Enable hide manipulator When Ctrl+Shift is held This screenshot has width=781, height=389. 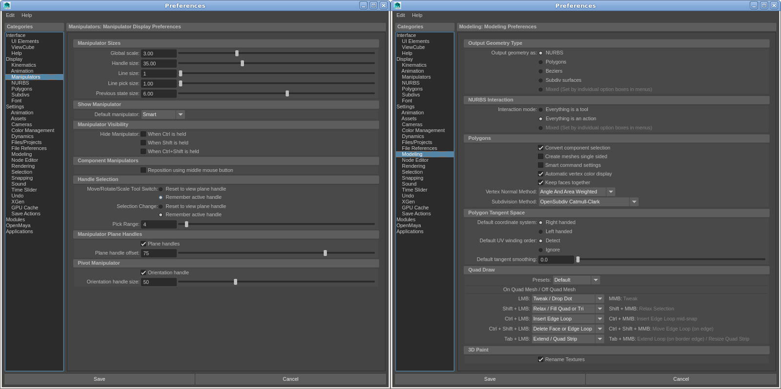tap(144, 152)
